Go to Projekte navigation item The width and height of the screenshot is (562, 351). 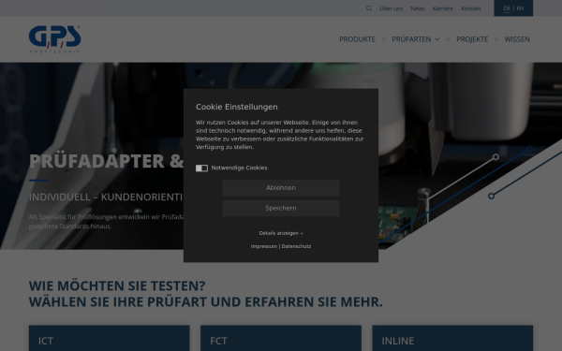point(472,39)
